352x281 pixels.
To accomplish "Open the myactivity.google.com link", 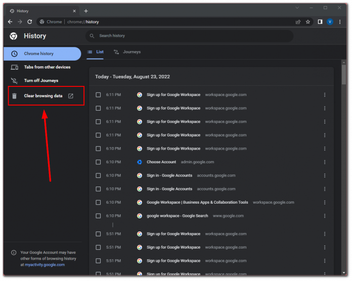I will pyautogui.click(x=45, y=265).
